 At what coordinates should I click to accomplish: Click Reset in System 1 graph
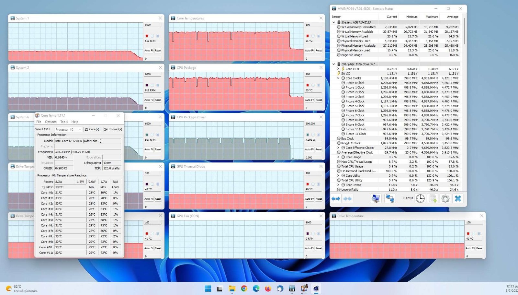coord(158,51)
